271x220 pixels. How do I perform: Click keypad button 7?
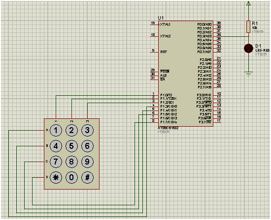56,162
